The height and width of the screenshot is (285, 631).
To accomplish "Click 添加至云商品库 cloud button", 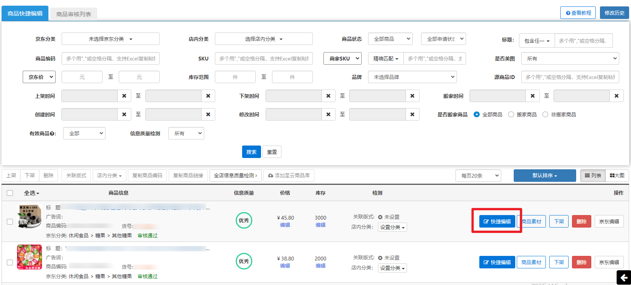I will (289, 175).
